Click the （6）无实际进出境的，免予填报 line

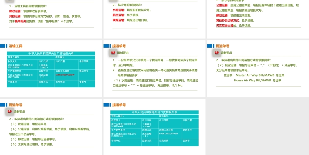tap(32, 145)
